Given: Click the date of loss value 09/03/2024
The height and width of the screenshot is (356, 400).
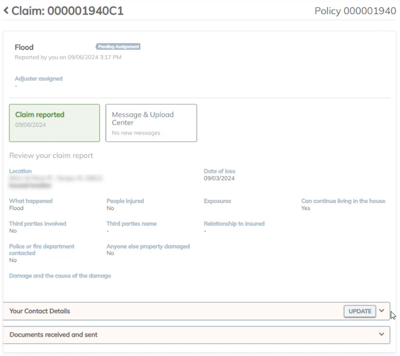Looking at the screenshot, I should point(219,178).
